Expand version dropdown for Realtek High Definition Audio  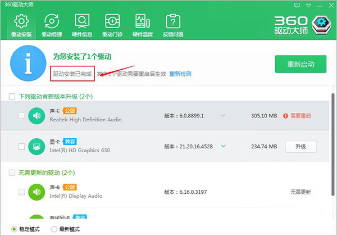click(x=223, y=116)
